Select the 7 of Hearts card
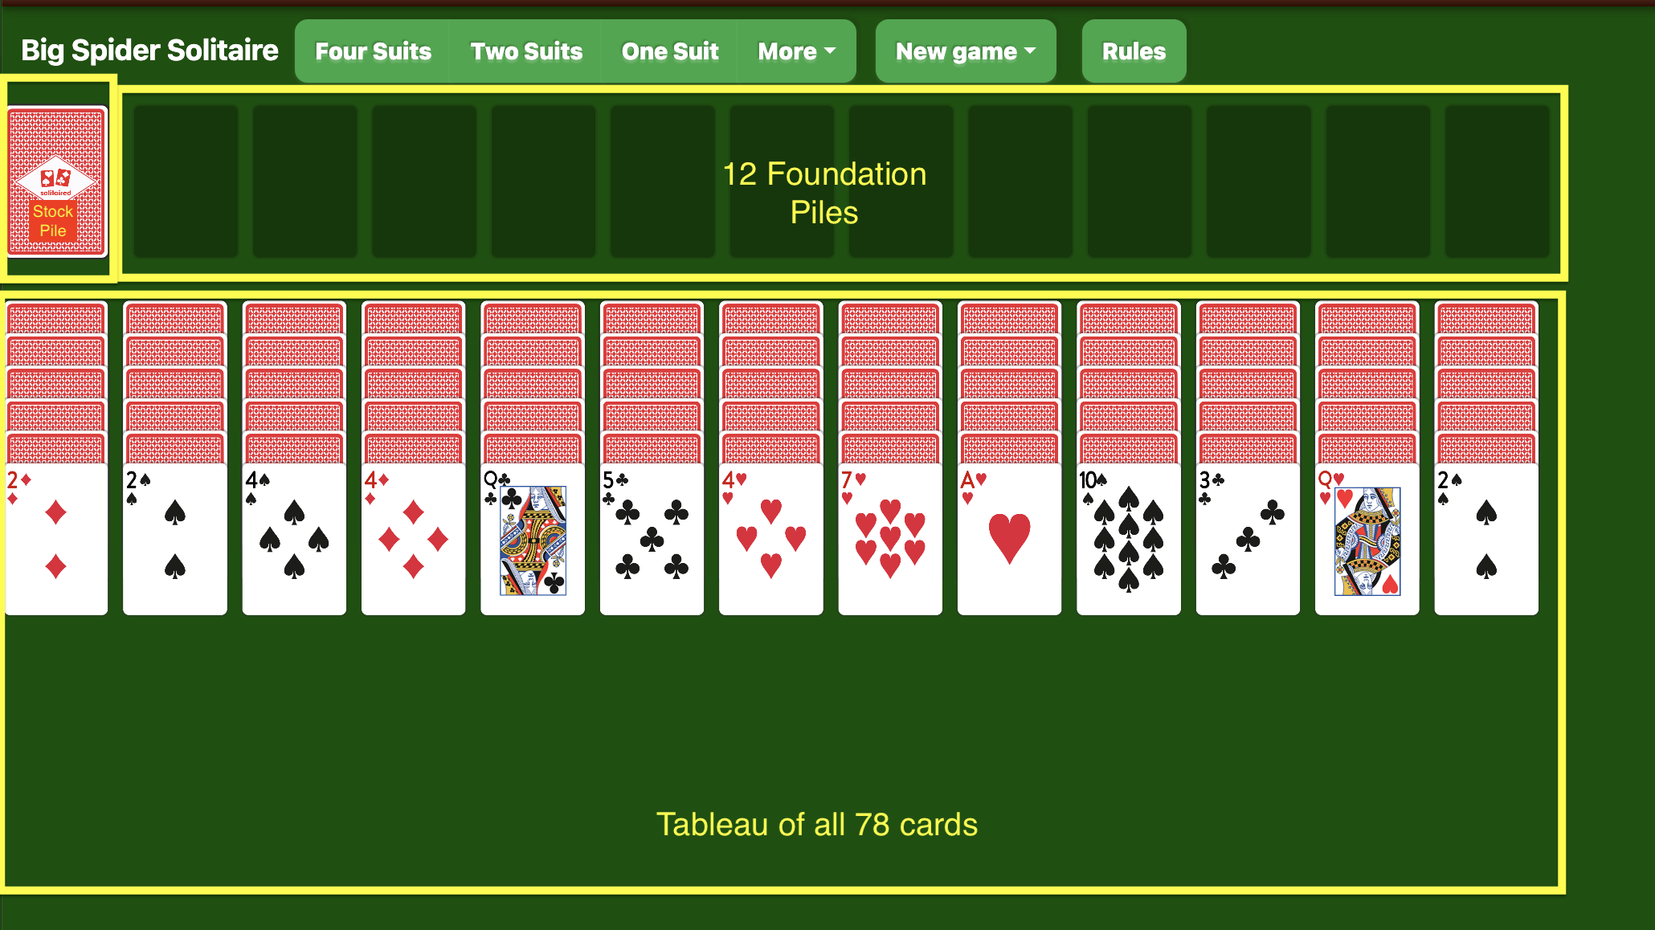 888,534
